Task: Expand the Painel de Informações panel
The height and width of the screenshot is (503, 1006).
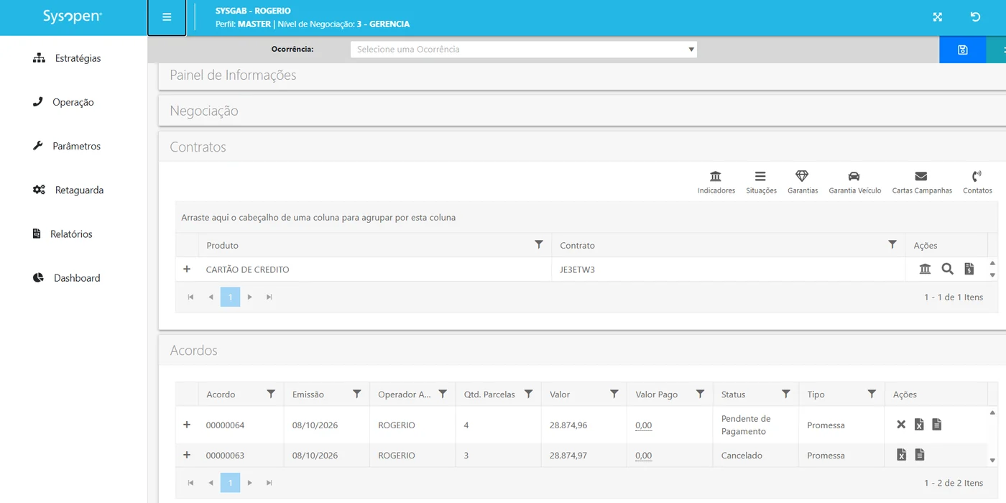Action: (x=582, y=75)
